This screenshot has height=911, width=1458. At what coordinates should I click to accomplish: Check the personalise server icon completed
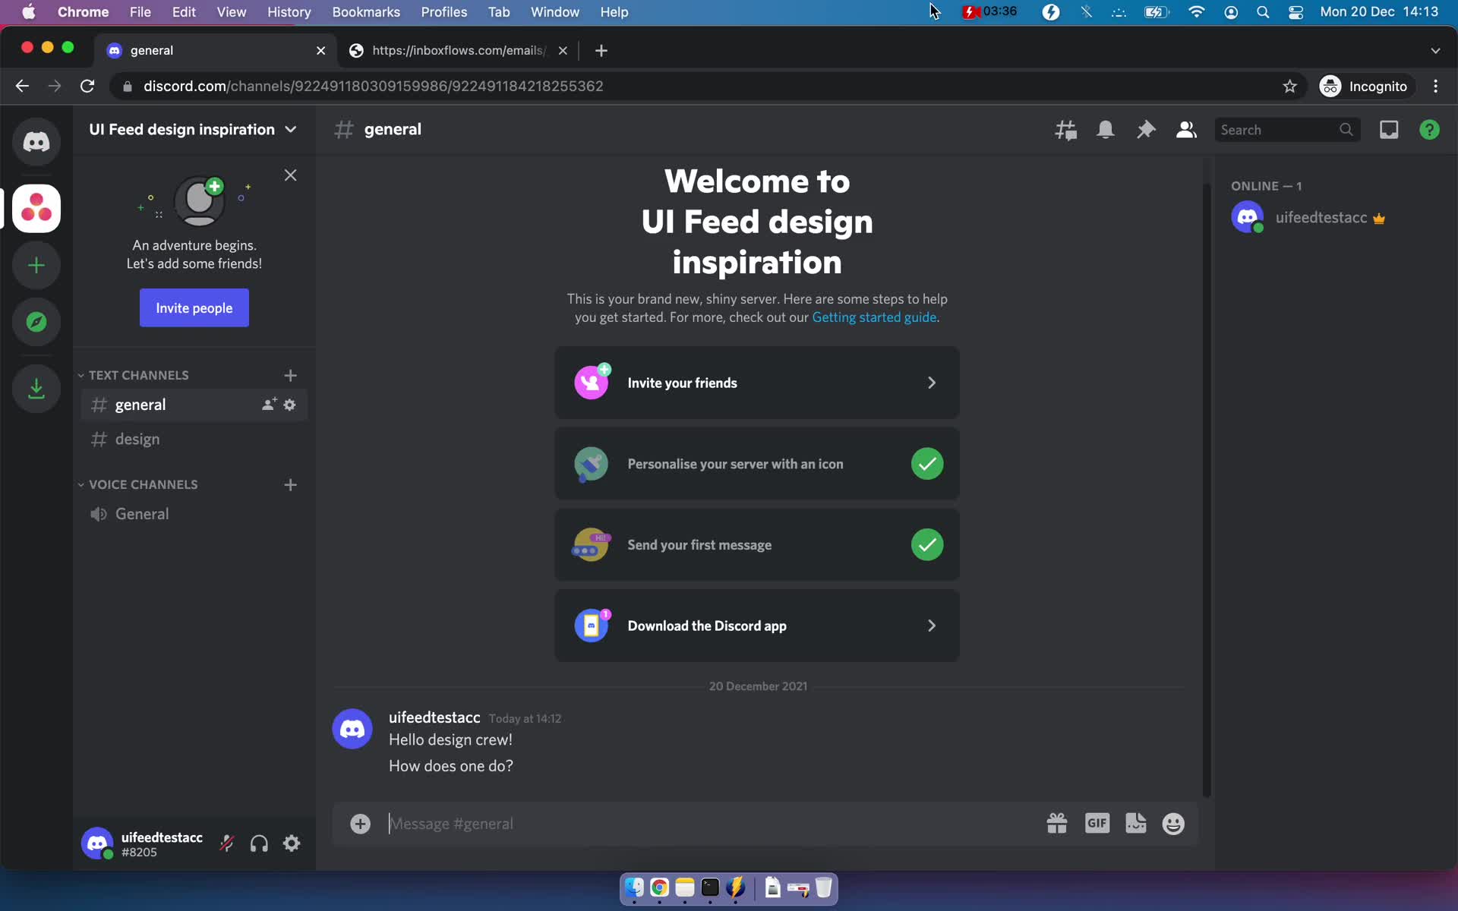(x=925, y=463)
